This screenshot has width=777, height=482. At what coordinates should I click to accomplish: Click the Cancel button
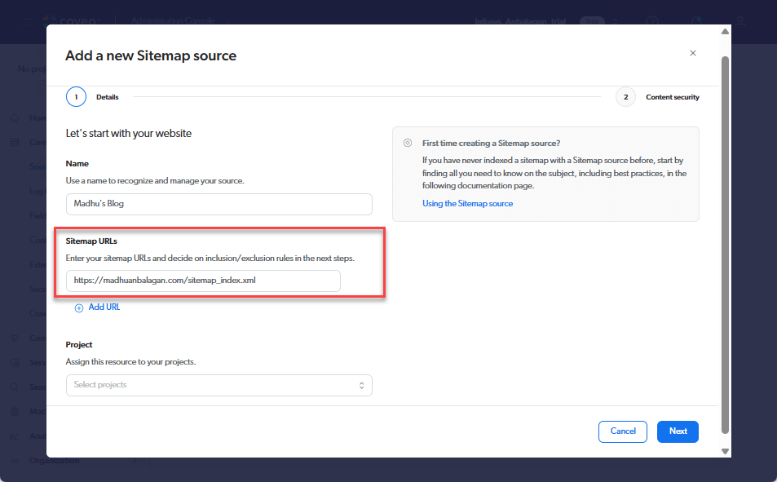[x=623, y=431]
